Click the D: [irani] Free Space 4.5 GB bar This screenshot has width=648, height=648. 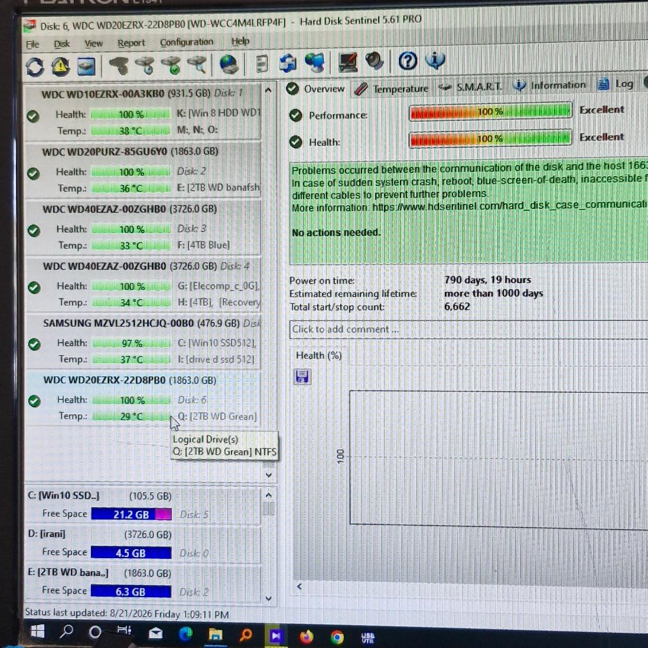[x=131, y=553]
